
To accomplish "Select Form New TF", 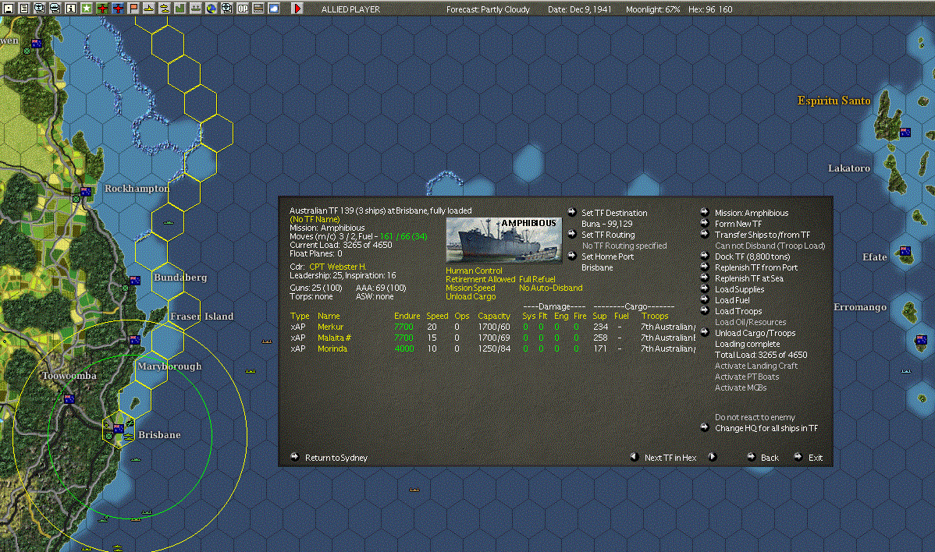I will (738, 224).
